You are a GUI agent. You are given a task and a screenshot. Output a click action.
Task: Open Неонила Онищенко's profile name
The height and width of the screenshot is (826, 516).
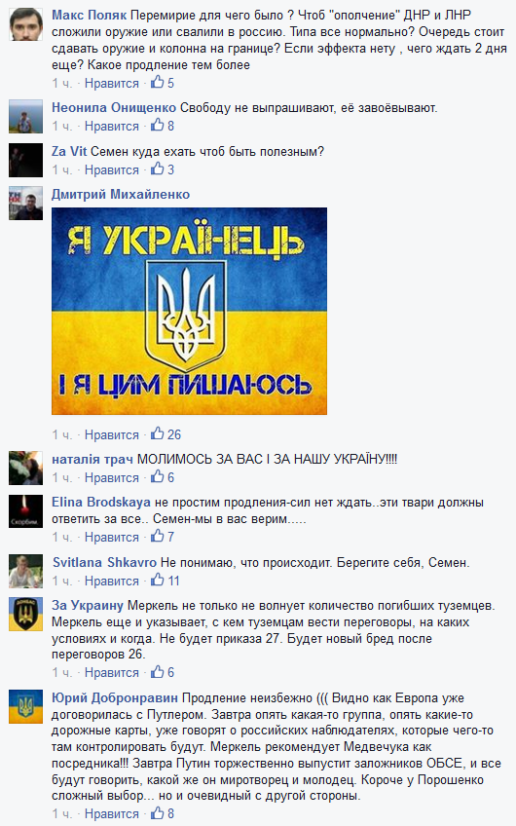[x=114, y=108]
